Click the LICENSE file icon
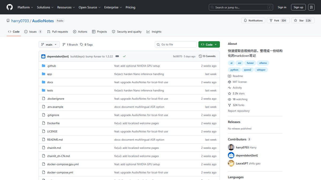 pos(44,131)
